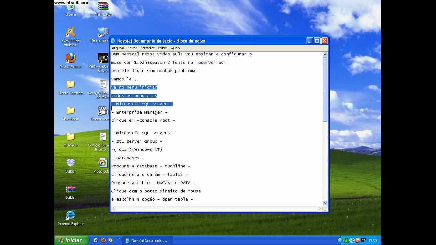Image resolution: width=436 pixels, height=245 pixels.
Task: Click horizontal scrollbar left arrow in Notepad
Action: 113,208
